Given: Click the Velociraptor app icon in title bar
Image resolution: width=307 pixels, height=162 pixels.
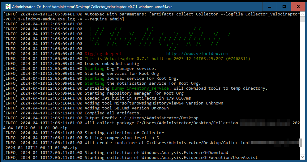Looking at the screenshot, I should tap(8, 7).
